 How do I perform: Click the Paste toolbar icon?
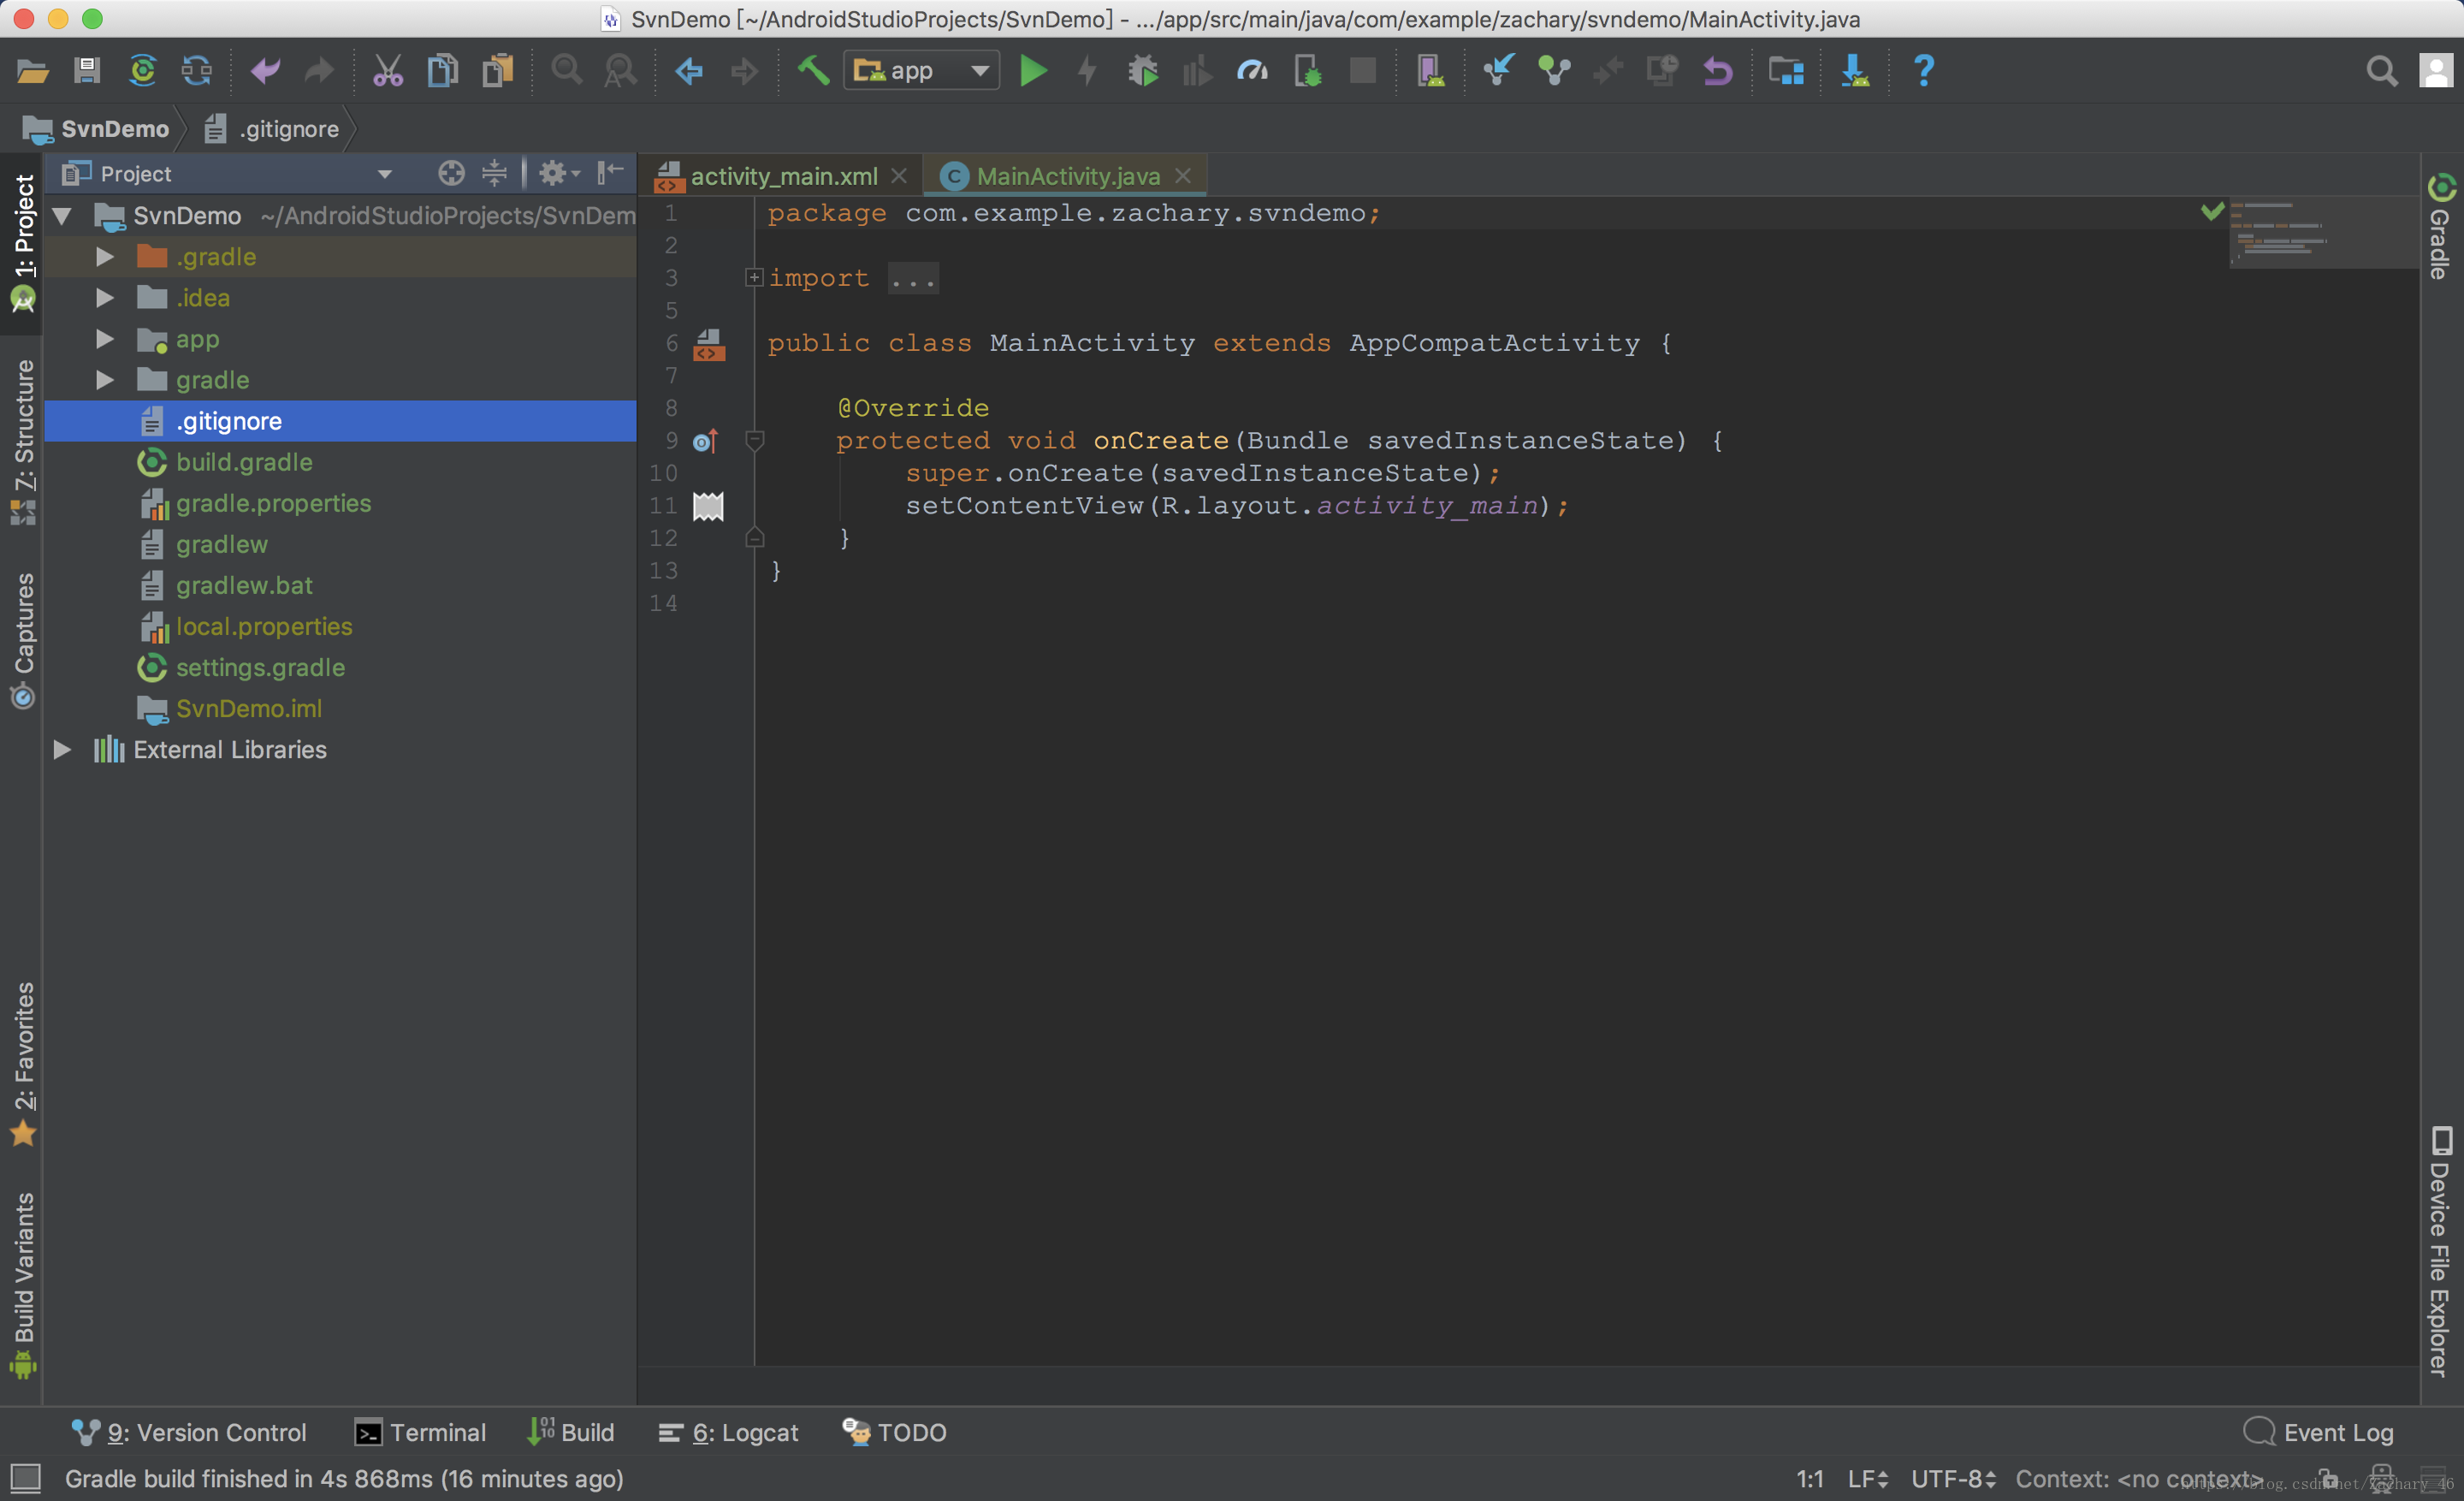(497, 71)
